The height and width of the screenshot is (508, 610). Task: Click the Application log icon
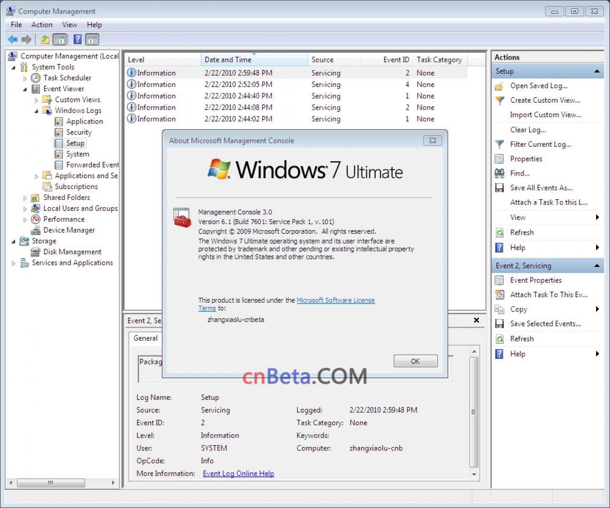click(59, 122)
